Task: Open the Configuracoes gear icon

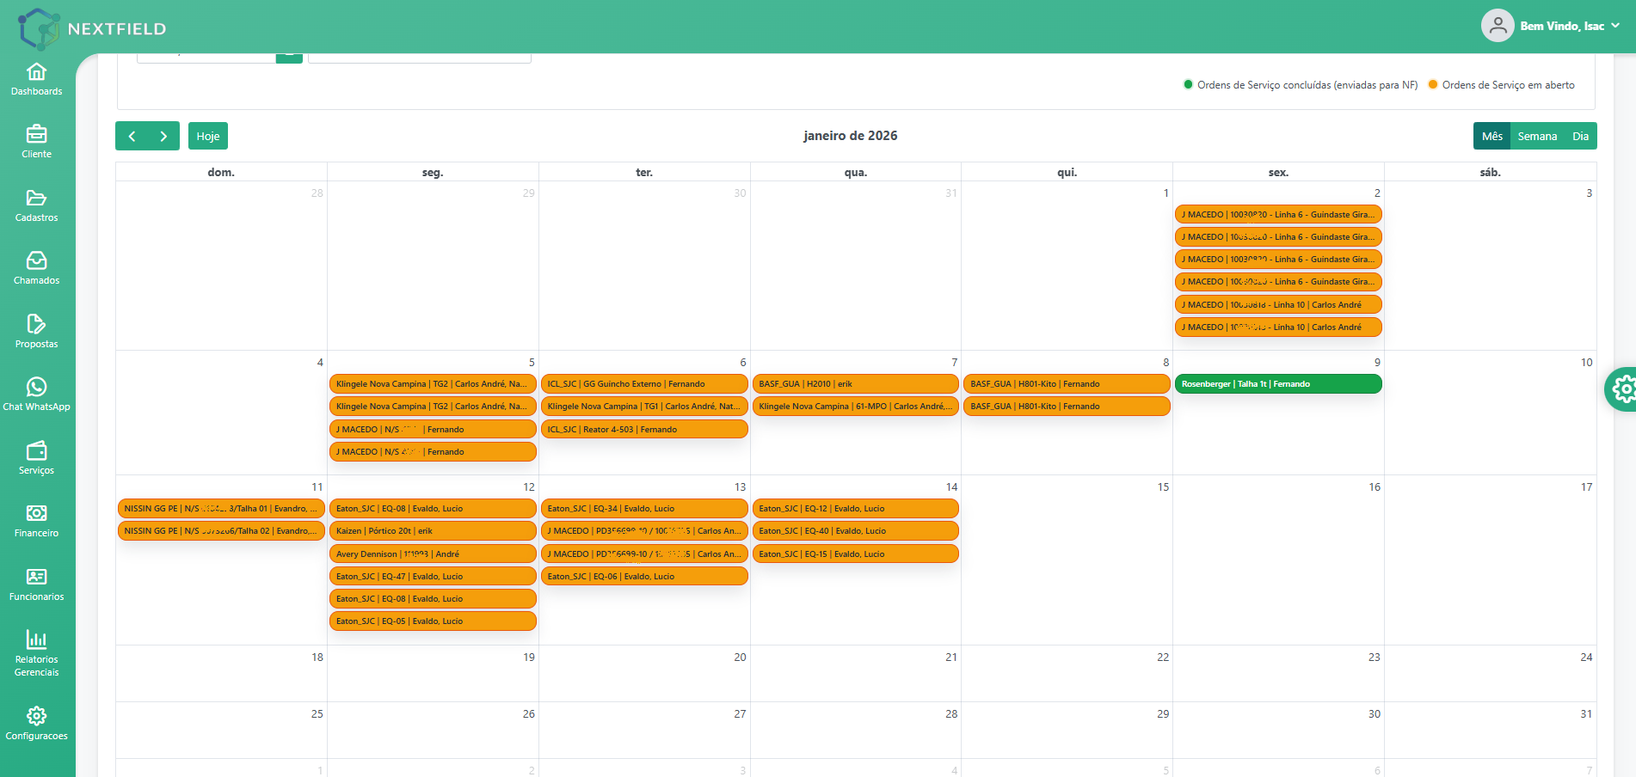Action: (x=36, y=716)
